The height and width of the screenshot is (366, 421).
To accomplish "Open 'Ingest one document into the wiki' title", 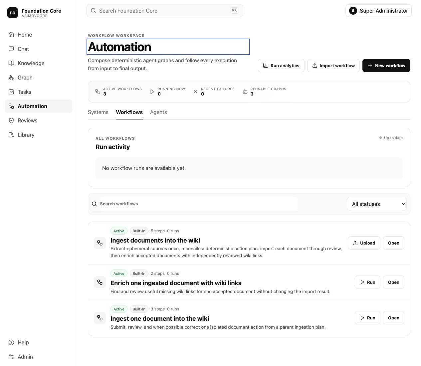I will (160, 318).
